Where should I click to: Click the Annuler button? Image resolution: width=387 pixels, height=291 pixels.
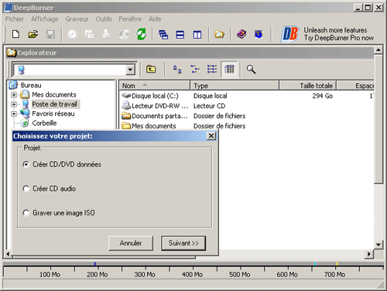131,243
